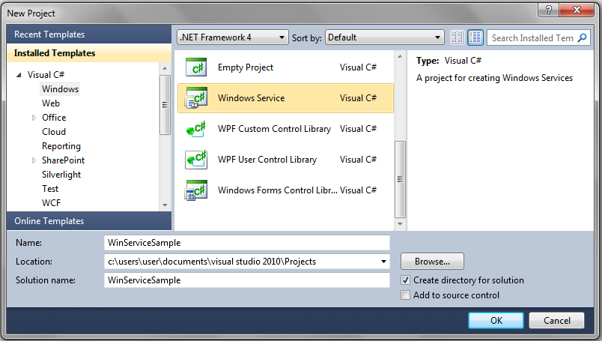Select the Reporting category

point(61,146)
